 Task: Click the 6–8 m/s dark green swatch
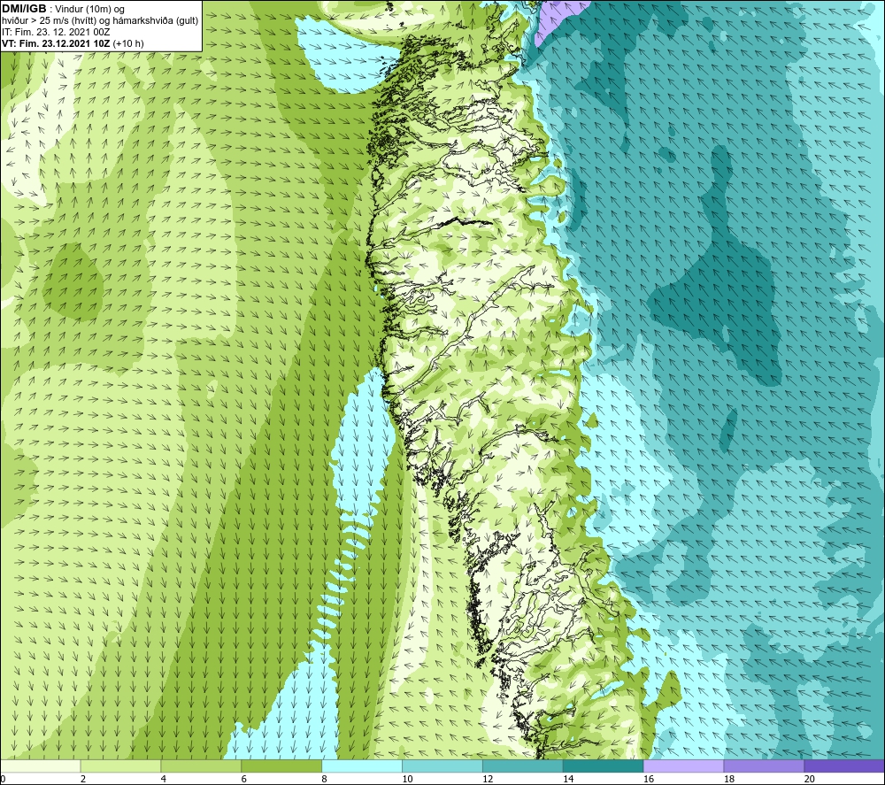point(281,766)
